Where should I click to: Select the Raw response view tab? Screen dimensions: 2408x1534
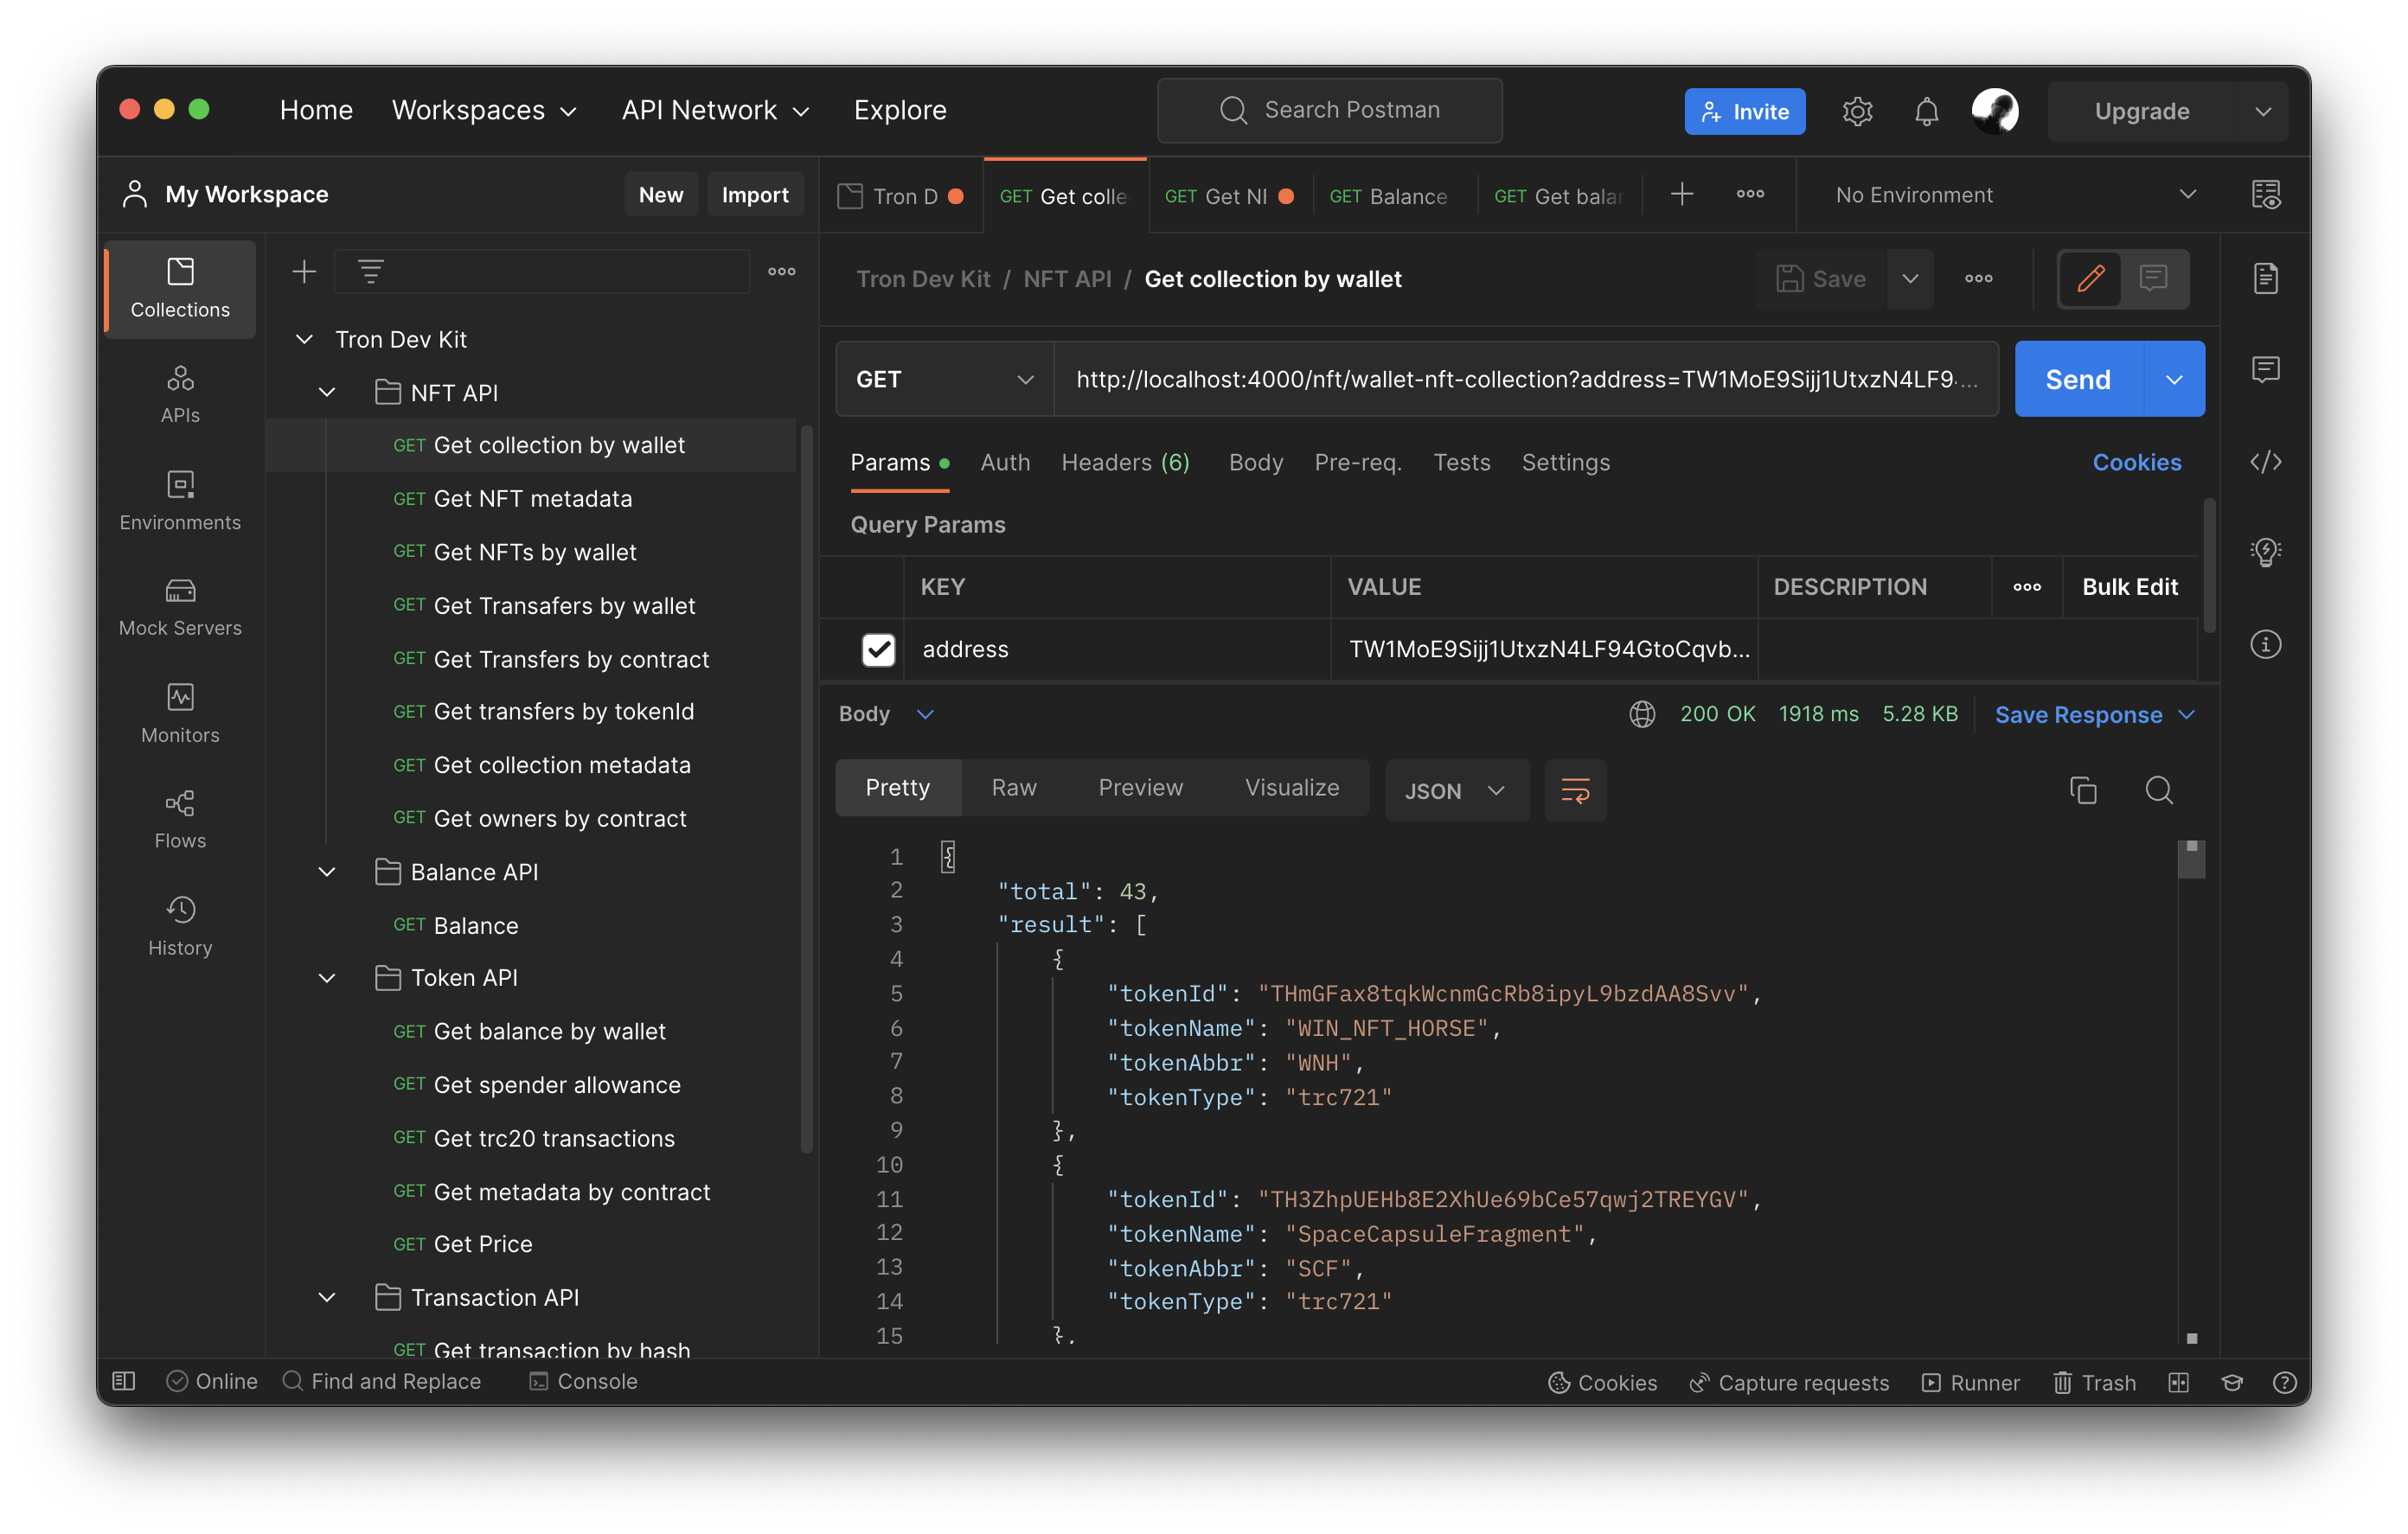click(x=1013, y=787)
